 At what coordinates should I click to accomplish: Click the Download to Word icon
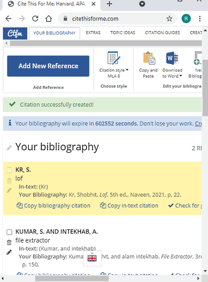pyautogui.click(x=172, y=58)
